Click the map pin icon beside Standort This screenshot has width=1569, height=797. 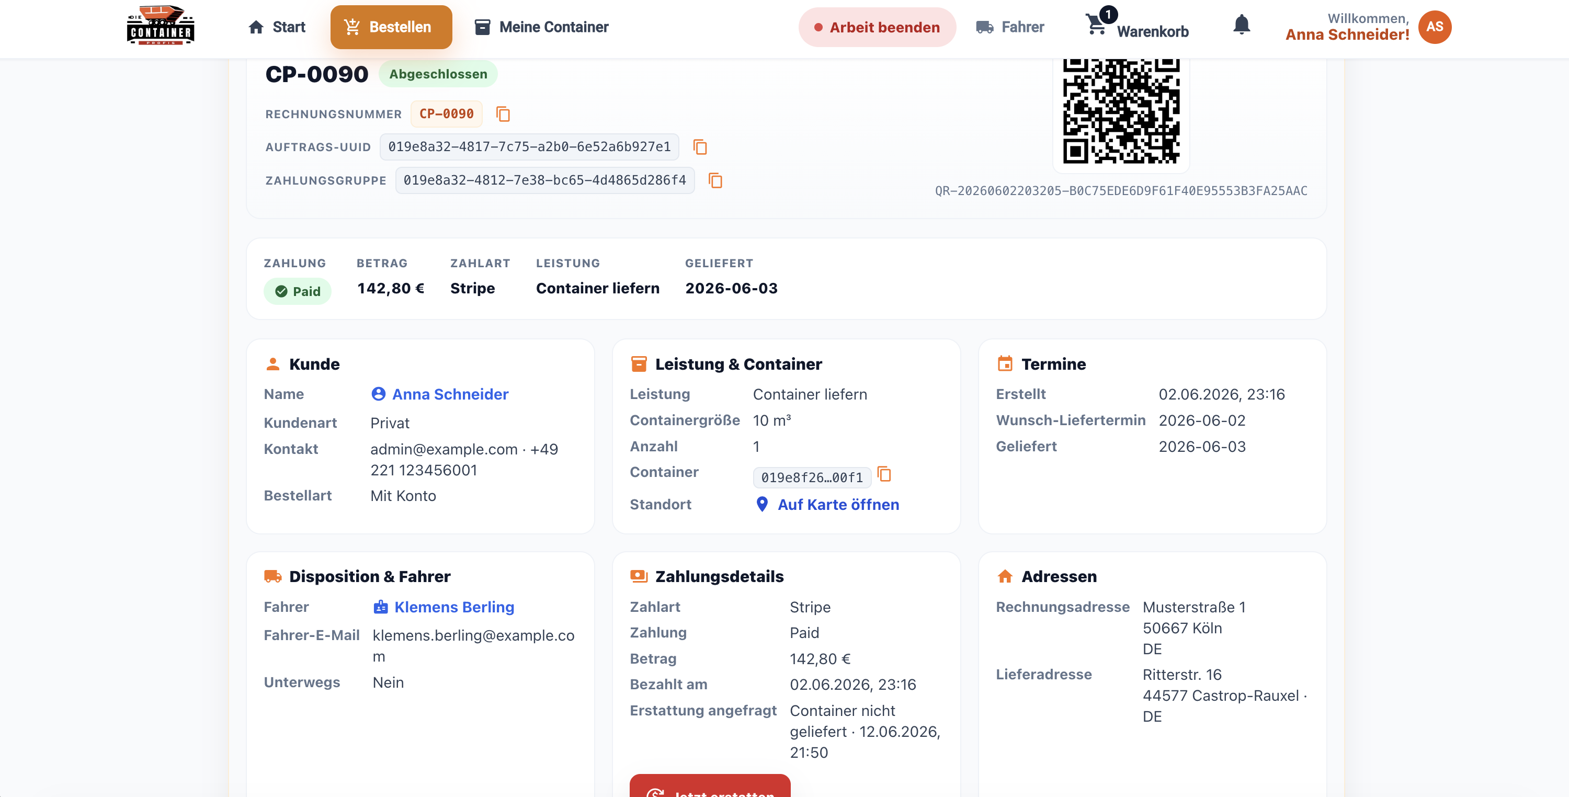click(x=762, y=504)
